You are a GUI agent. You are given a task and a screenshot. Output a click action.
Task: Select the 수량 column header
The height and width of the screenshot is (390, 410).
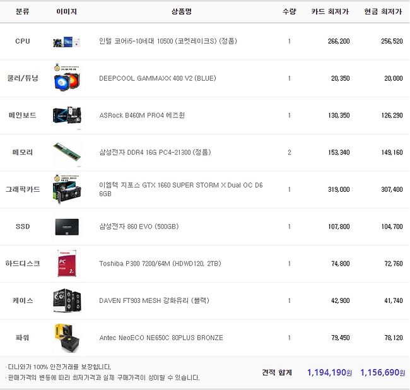(x=289, y=11)
